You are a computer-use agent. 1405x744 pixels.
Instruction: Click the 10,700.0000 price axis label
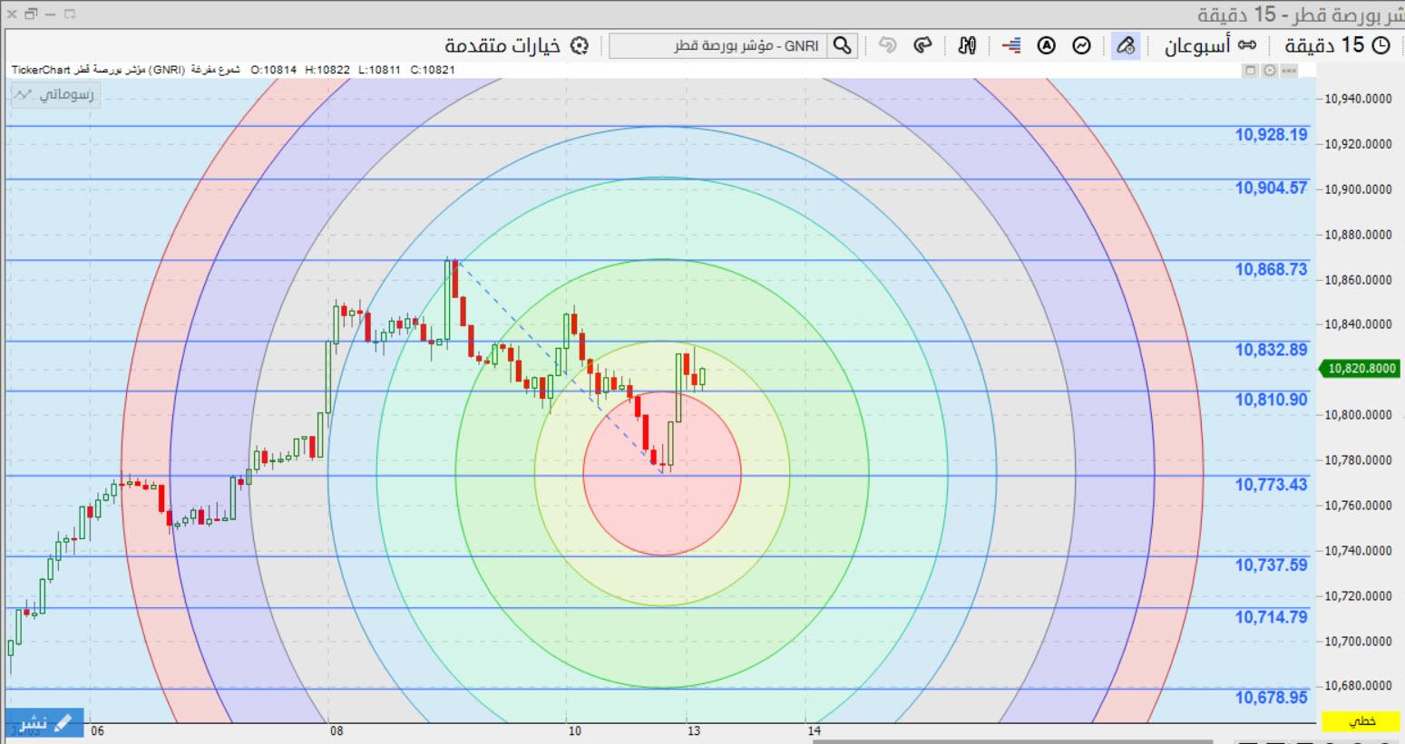coord(1358,642)
